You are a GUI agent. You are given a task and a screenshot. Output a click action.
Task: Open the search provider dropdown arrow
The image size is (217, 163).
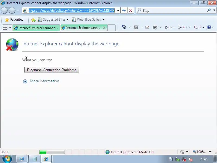(214, 10)
